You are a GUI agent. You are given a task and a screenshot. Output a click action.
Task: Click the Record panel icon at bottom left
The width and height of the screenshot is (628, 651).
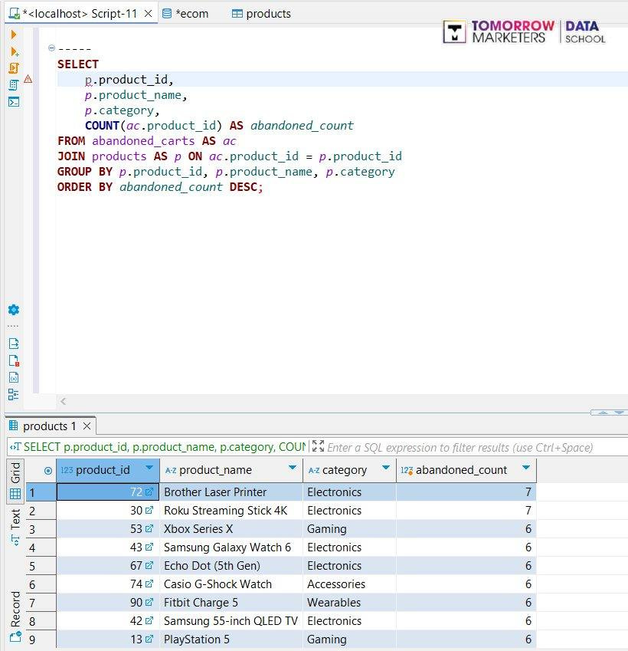coord(15,637)
